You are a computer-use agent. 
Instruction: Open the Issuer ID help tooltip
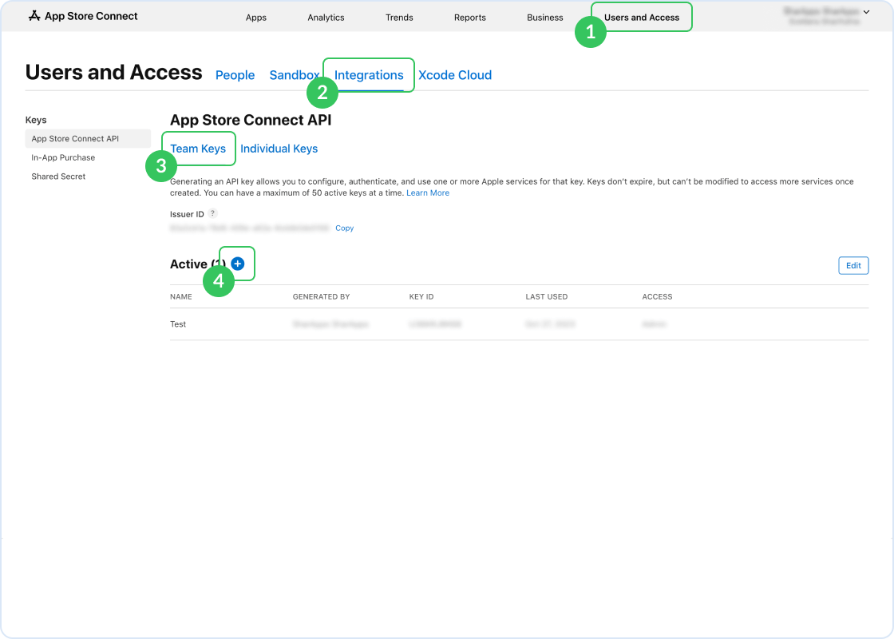(213, 213)
